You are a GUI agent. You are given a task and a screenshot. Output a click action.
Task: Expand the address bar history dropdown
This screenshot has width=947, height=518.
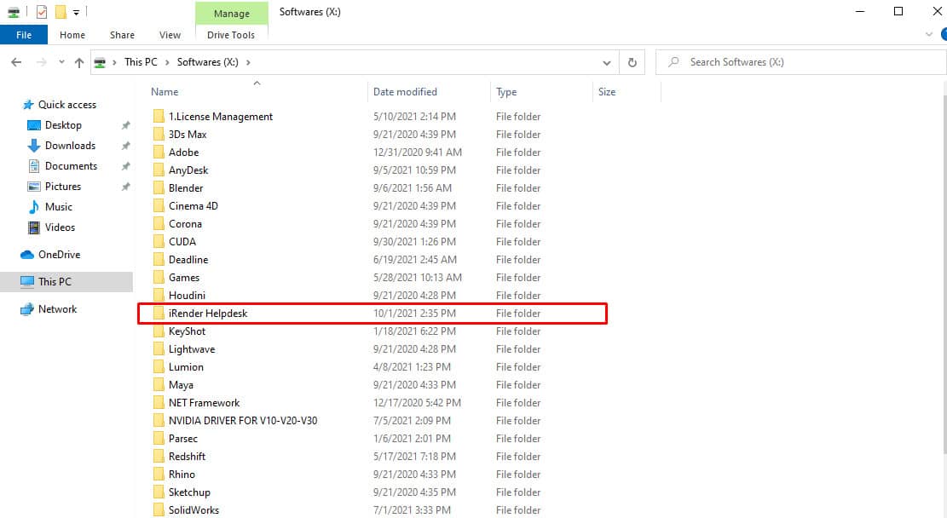click(606, 62)
